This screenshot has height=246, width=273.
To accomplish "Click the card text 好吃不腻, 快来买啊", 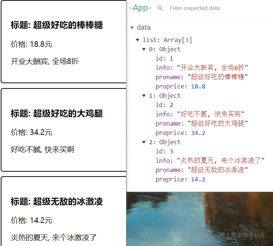I will pos(43,150).
